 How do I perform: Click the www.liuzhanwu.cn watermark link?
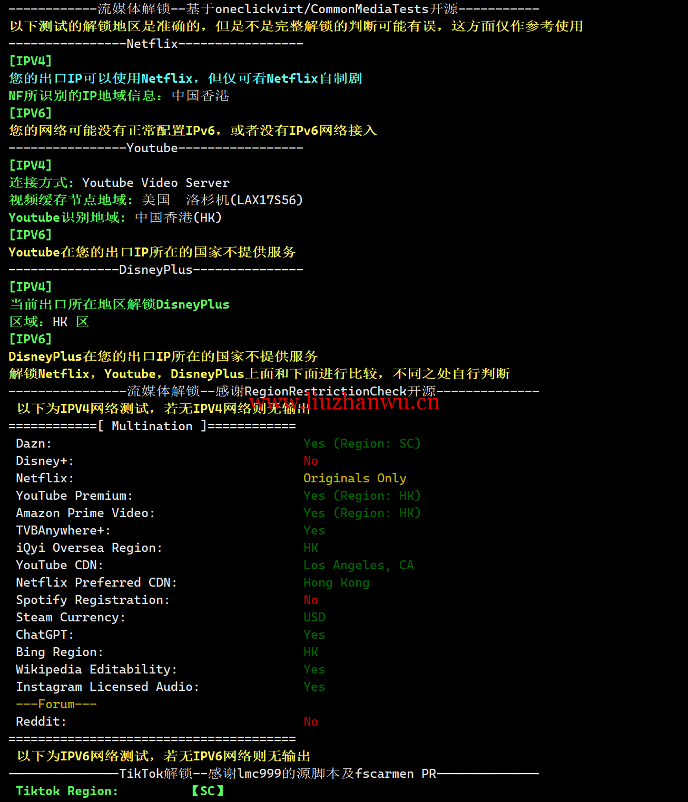point(345,402)
